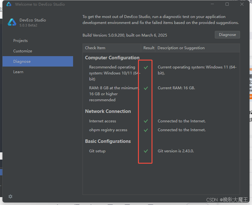The height and width of the screenshot is (205, 252).
Task: Select the Basic Configurations heading
Action: click(108, 141)
